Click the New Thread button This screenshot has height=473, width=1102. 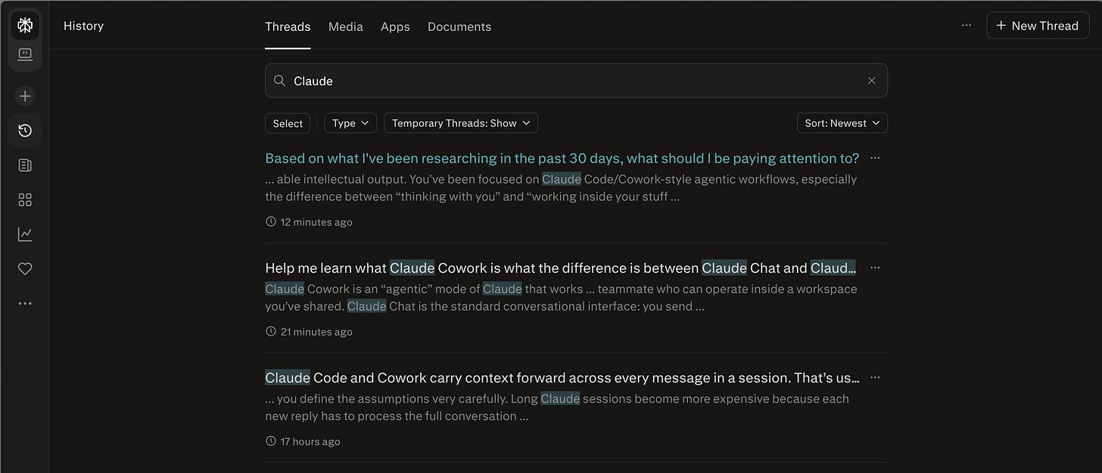coord(1037,25)
